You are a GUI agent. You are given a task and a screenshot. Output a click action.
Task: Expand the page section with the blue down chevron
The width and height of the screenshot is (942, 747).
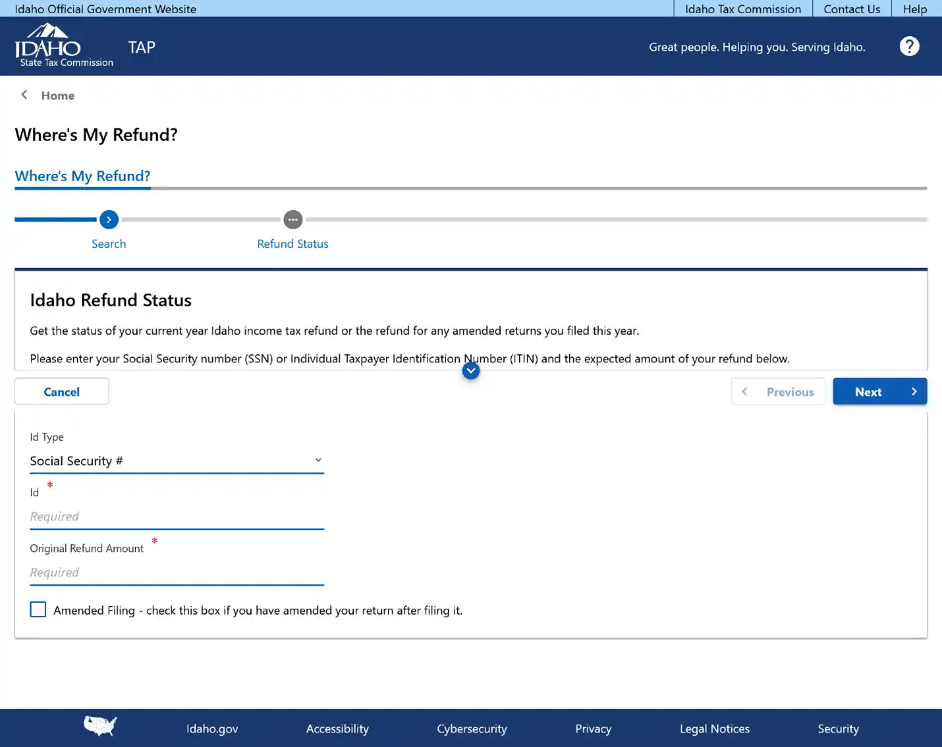pyautogui.click(x=470, y=370)
